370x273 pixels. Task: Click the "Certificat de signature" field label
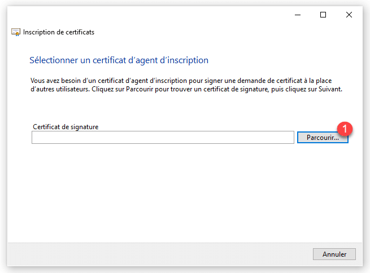point(66,127)
